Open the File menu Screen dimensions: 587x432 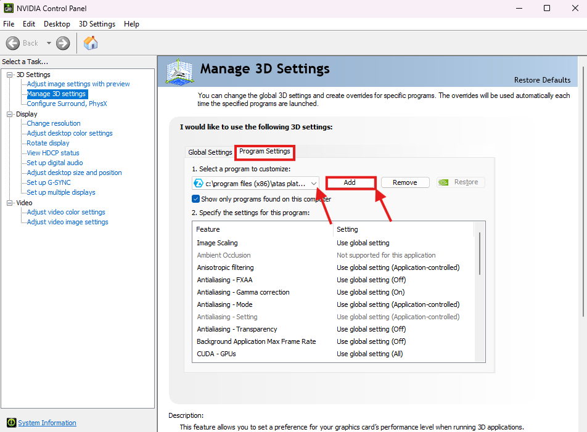(9, 24)
